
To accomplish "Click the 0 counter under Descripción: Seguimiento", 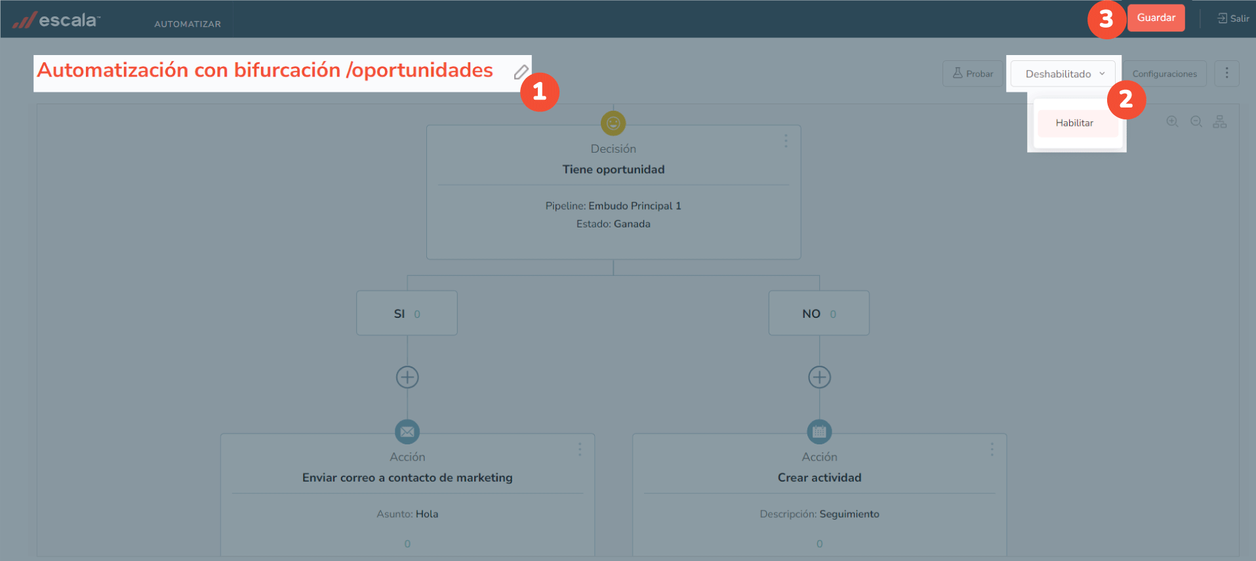I will 819,544.
